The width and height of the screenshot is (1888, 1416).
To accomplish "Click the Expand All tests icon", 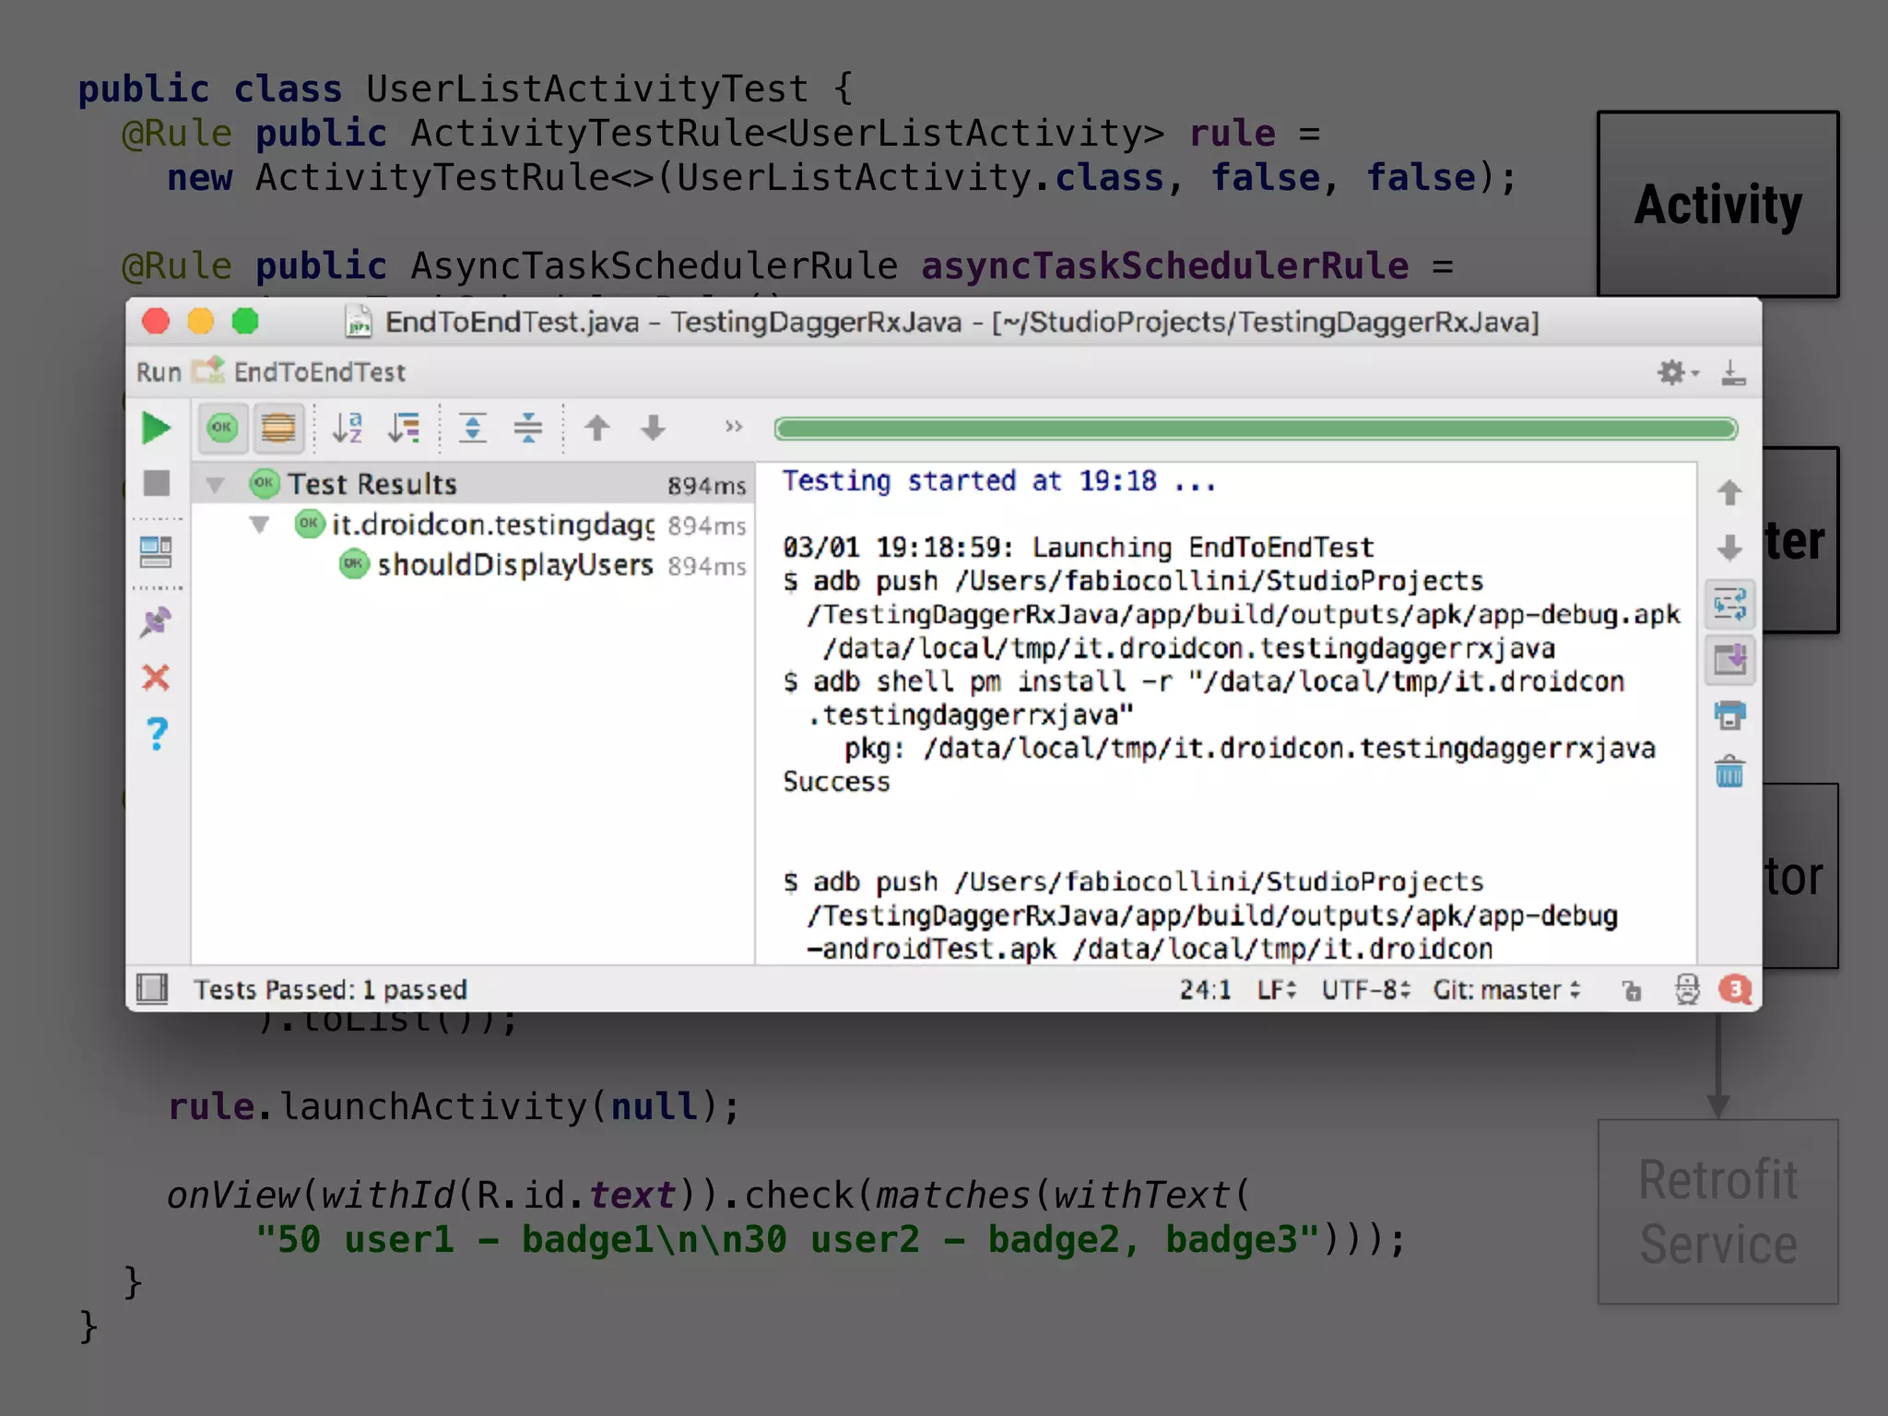I will [x=473, y=428].
